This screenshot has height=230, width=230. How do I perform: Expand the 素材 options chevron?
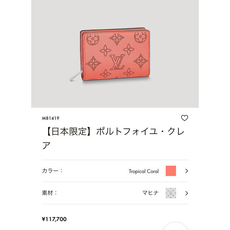(x=187, y=193)
